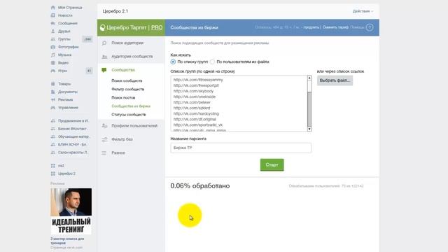This screenshot has height=252, width=448.
Task: Click the Название парсинга input field
Action: pos(241,148)
